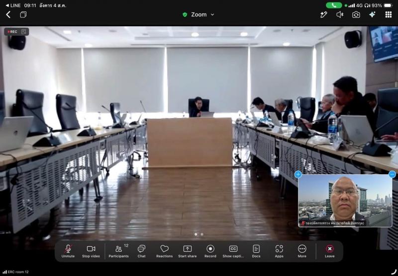Switch to gallery grid view
The image size is (398, 276).
pyautogui.click(x=389, y=15)
